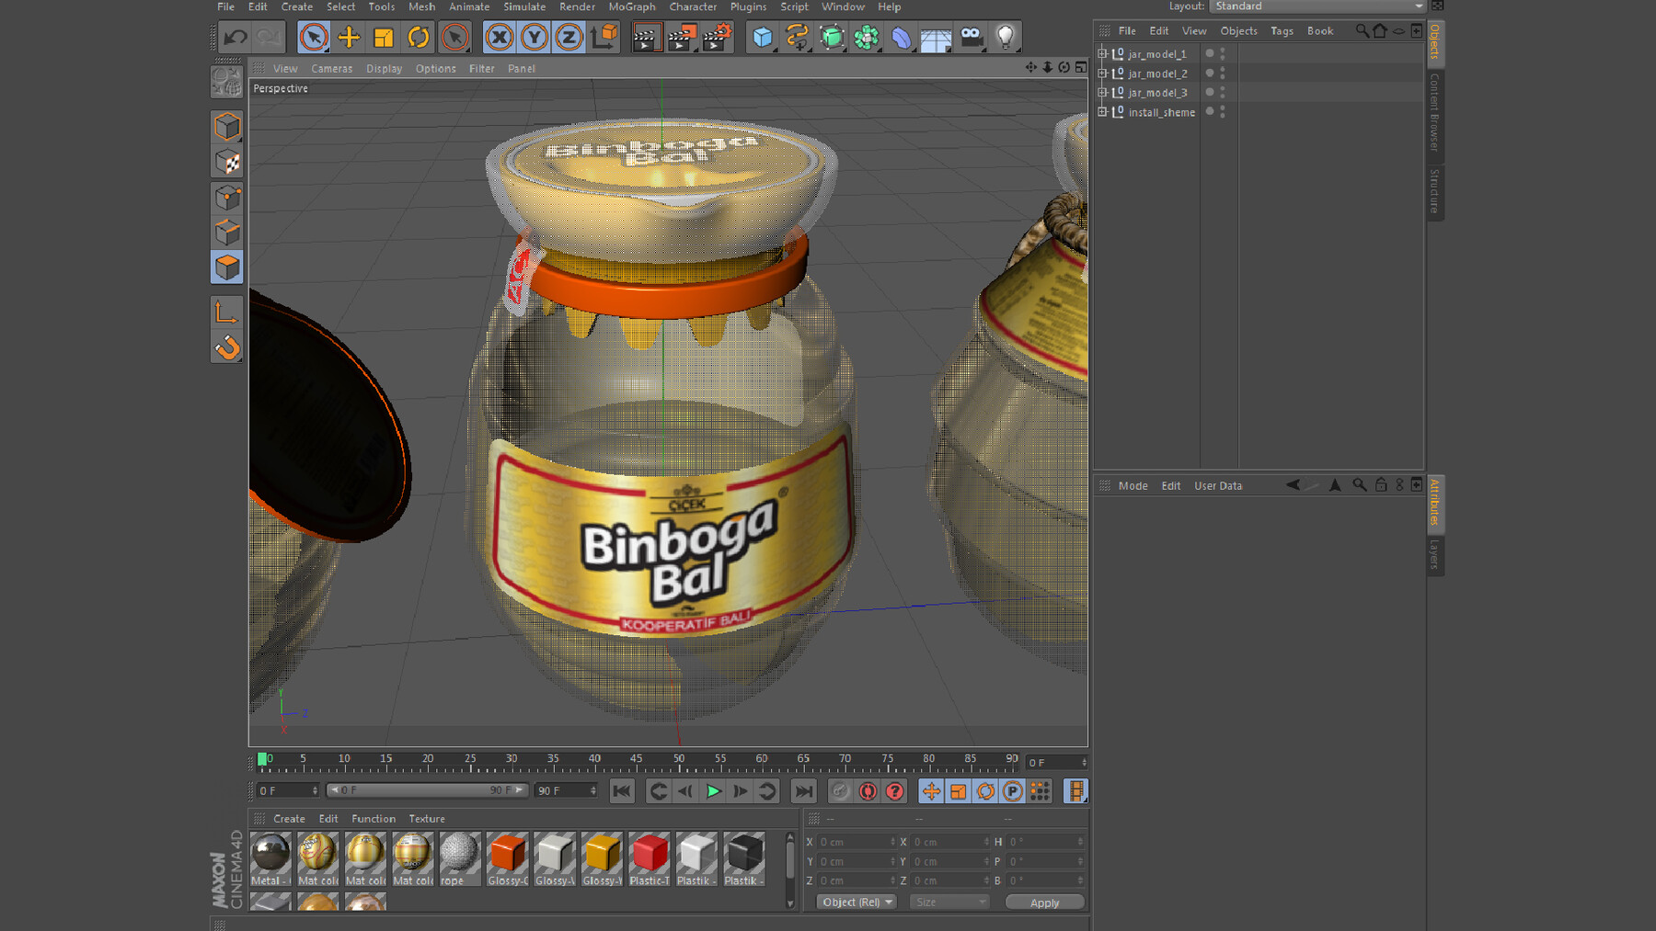Add a Light object from the toolbar
Image resolution: width=1656 pixels, height=931 pixels.
(x=1005, y=36)
